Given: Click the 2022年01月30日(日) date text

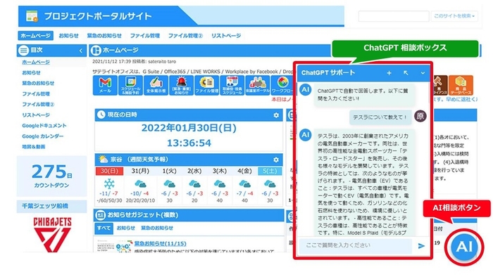Looking at the screenshot, I should [189, 128].
